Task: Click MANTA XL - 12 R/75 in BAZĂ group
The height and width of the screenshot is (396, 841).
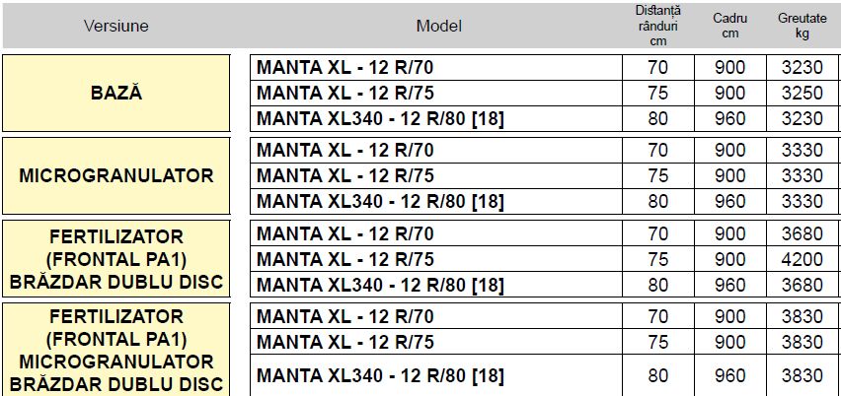Action: click(344, 94)
